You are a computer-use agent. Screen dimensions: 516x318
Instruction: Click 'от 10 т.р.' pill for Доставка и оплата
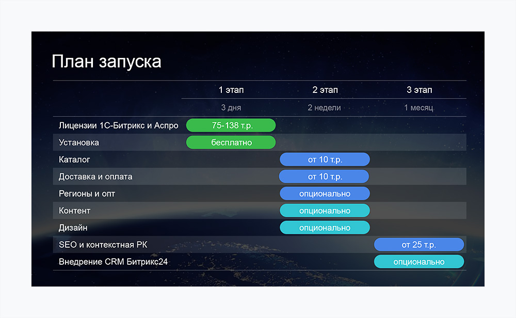tap(324, 177)
